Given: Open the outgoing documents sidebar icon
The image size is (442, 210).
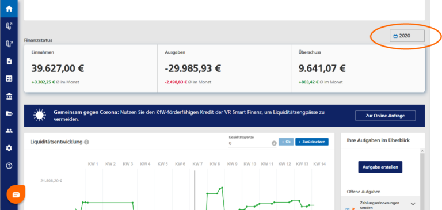Looking at the screenshot, I should (9, 26).
